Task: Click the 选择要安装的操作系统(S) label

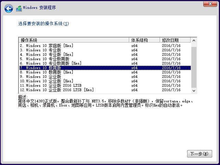Action: (x=43, y=23)
